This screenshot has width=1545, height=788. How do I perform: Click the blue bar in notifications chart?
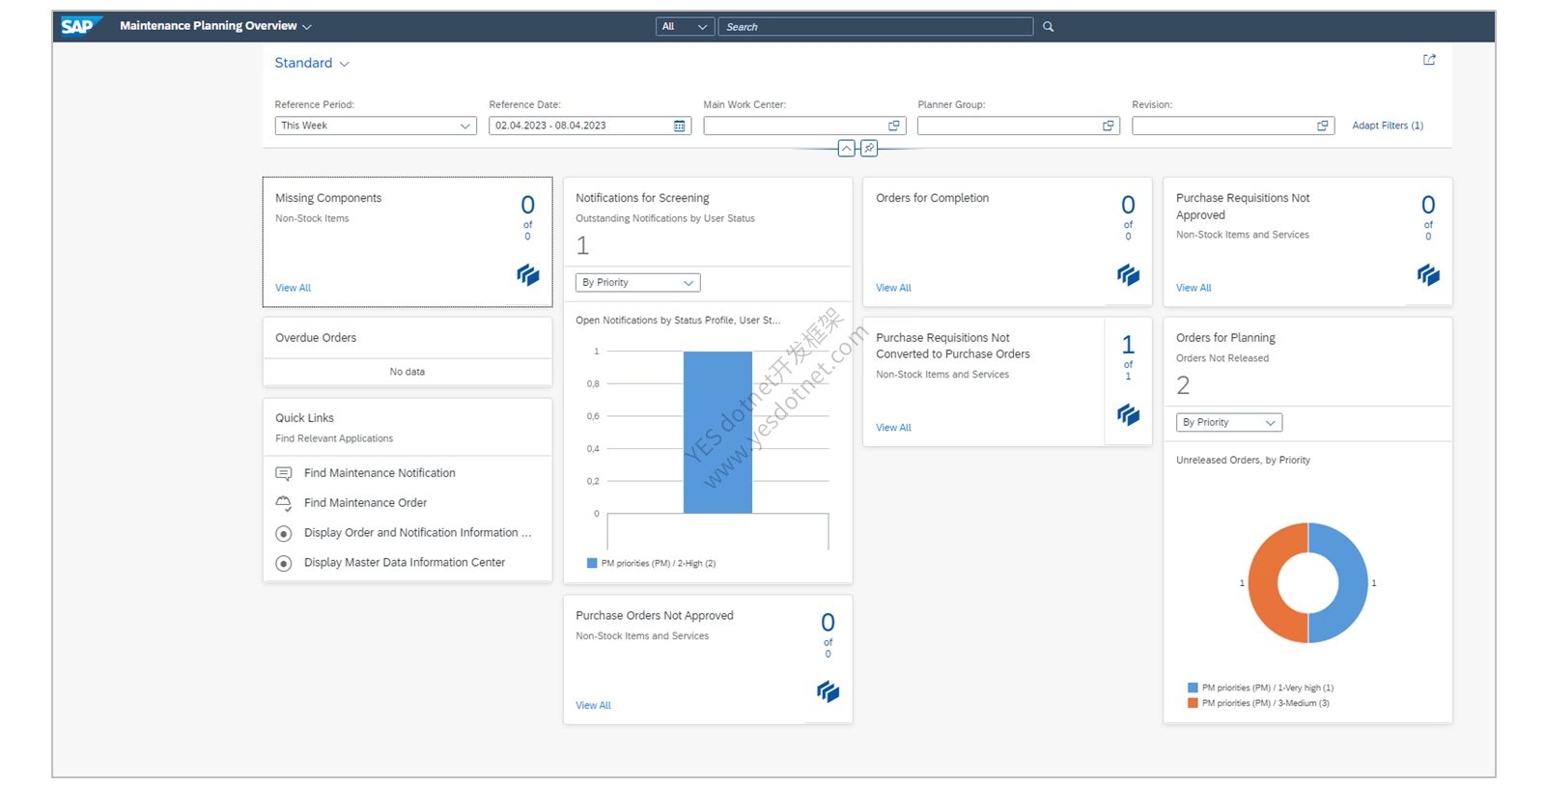pos(717,433)
